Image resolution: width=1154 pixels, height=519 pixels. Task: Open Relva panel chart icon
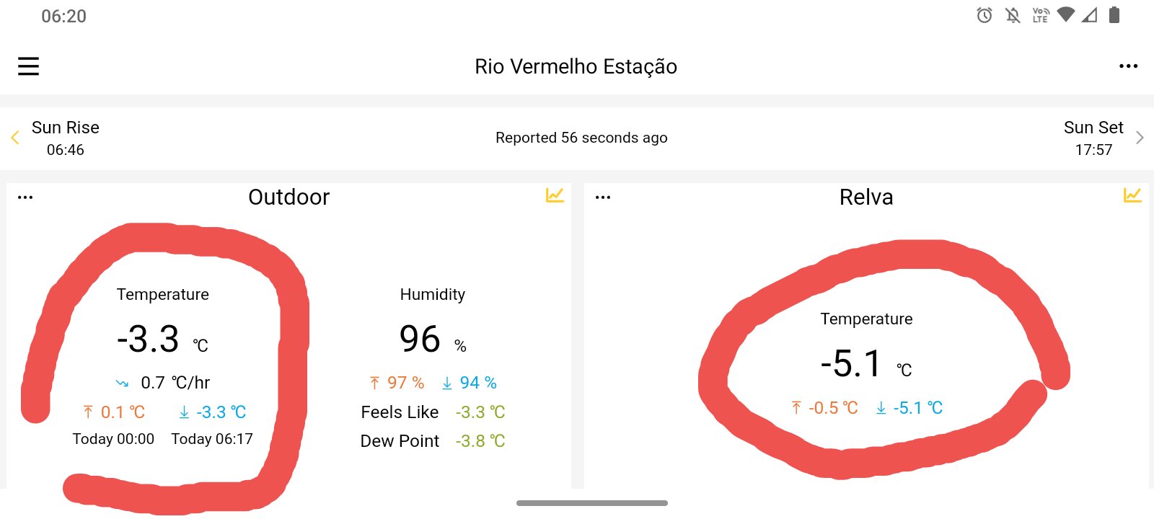click(1132, 195)
